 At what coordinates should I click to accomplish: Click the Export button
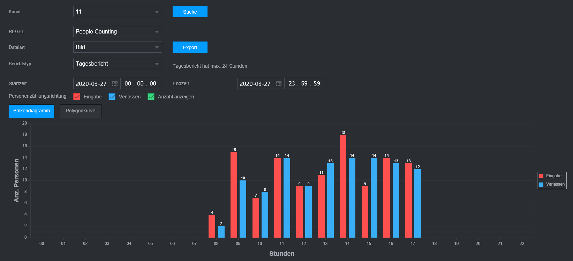click(x=190, y=47)
